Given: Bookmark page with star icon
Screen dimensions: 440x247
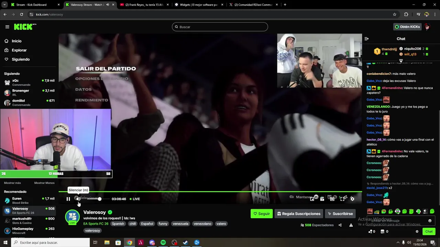Looking at the screenshot, I should coord(395,14).
